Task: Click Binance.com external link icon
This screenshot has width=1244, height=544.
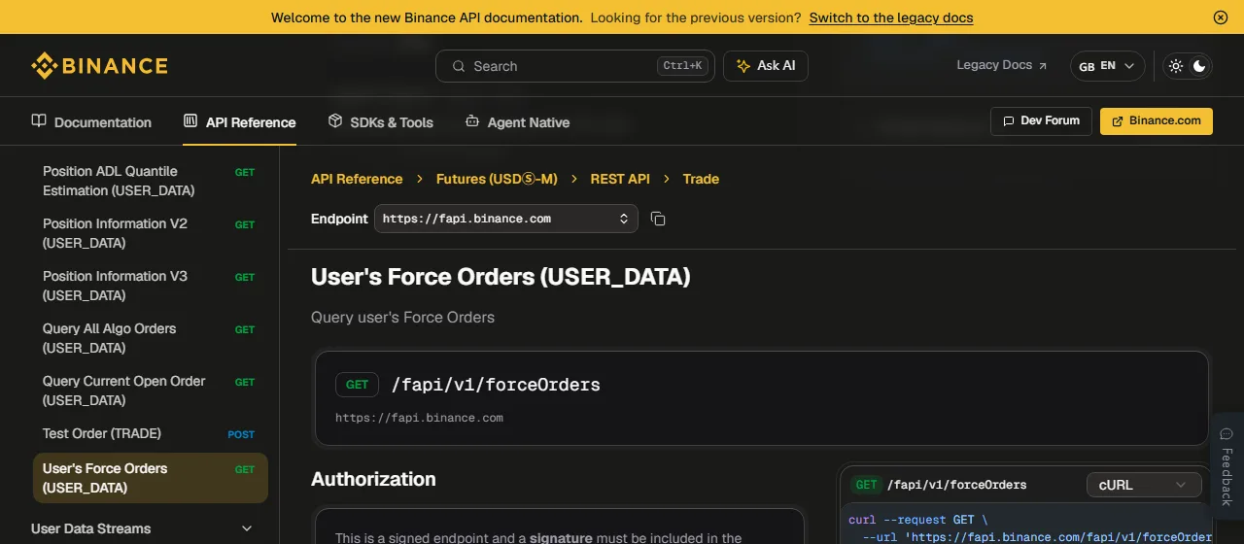Action: coord(1118,121)
